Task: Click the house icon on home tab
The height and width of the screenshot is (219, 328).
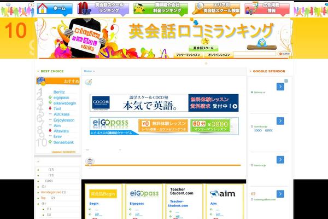Action: pyautogui.click(x=43, y=8)
